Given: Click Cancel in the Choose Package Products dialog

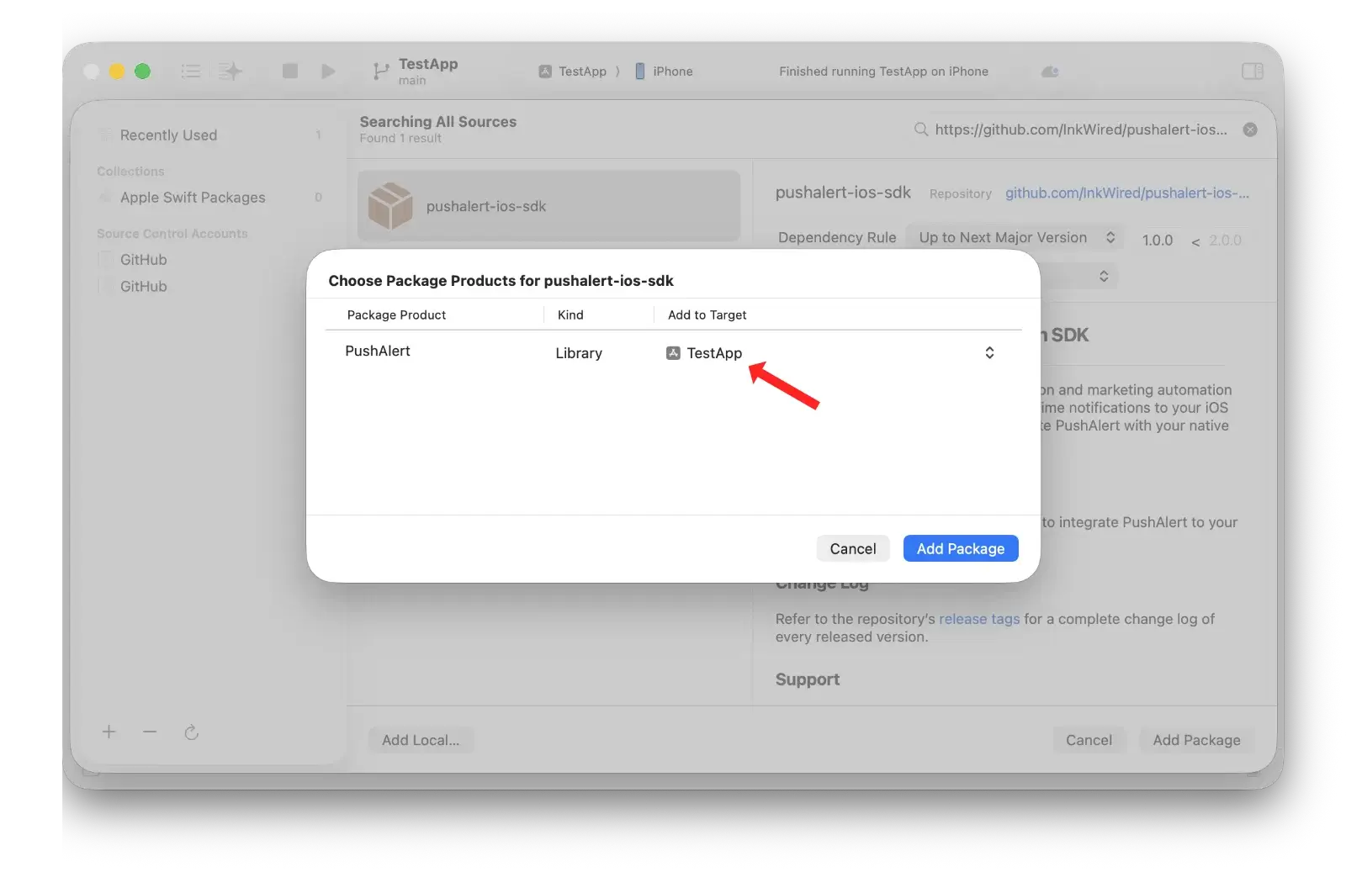Looking at the screenshot, I should tap(852, 548).
